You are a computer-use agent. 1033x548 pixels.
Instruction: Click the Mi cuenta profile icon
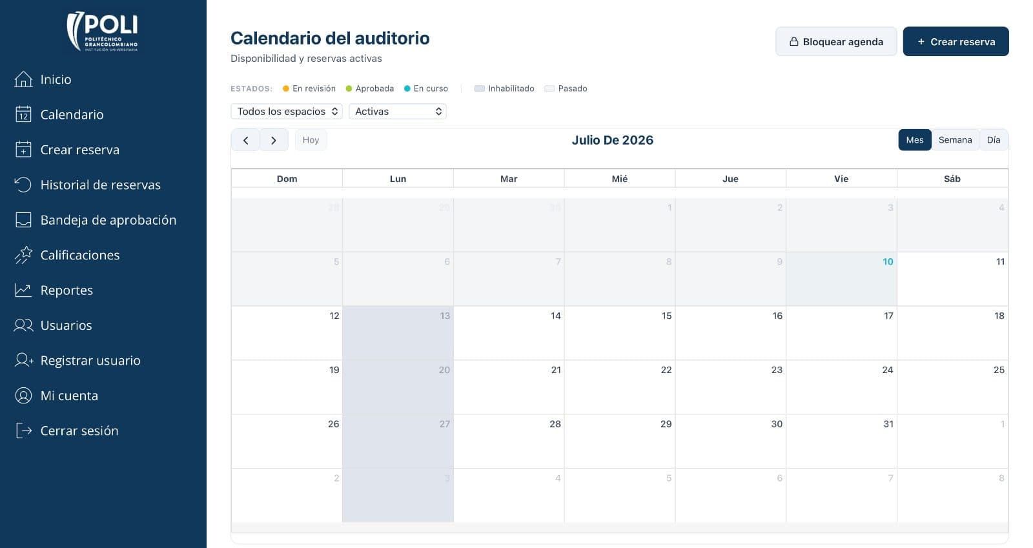(23, 396)
